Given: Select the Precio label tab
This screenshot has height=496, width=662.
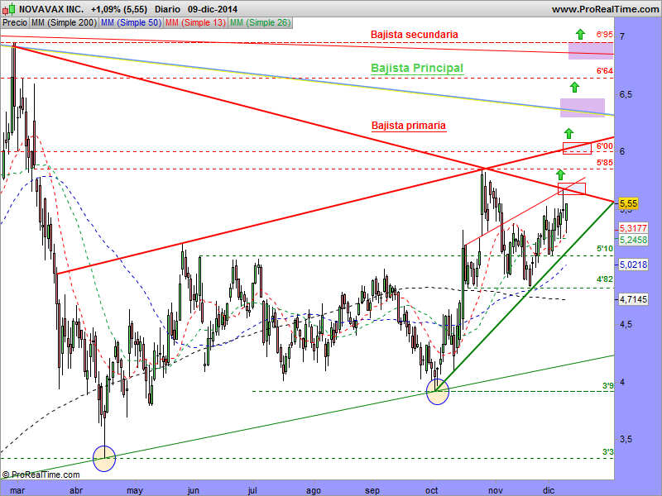Looking at the screenshot, I should [15, 23].
